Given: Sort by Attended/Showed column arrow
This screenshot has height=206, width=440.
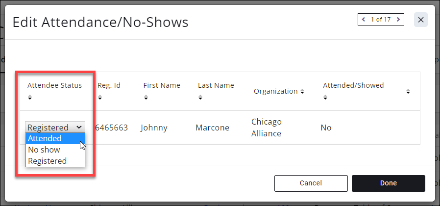Looking at the screenshot, I should tap(325, 98).
